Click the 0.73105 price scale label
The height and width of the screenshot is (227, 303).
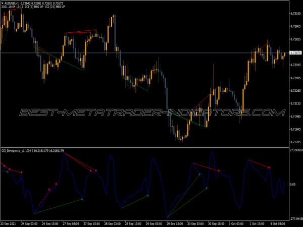pyautogui.click(x=295, y=14)
